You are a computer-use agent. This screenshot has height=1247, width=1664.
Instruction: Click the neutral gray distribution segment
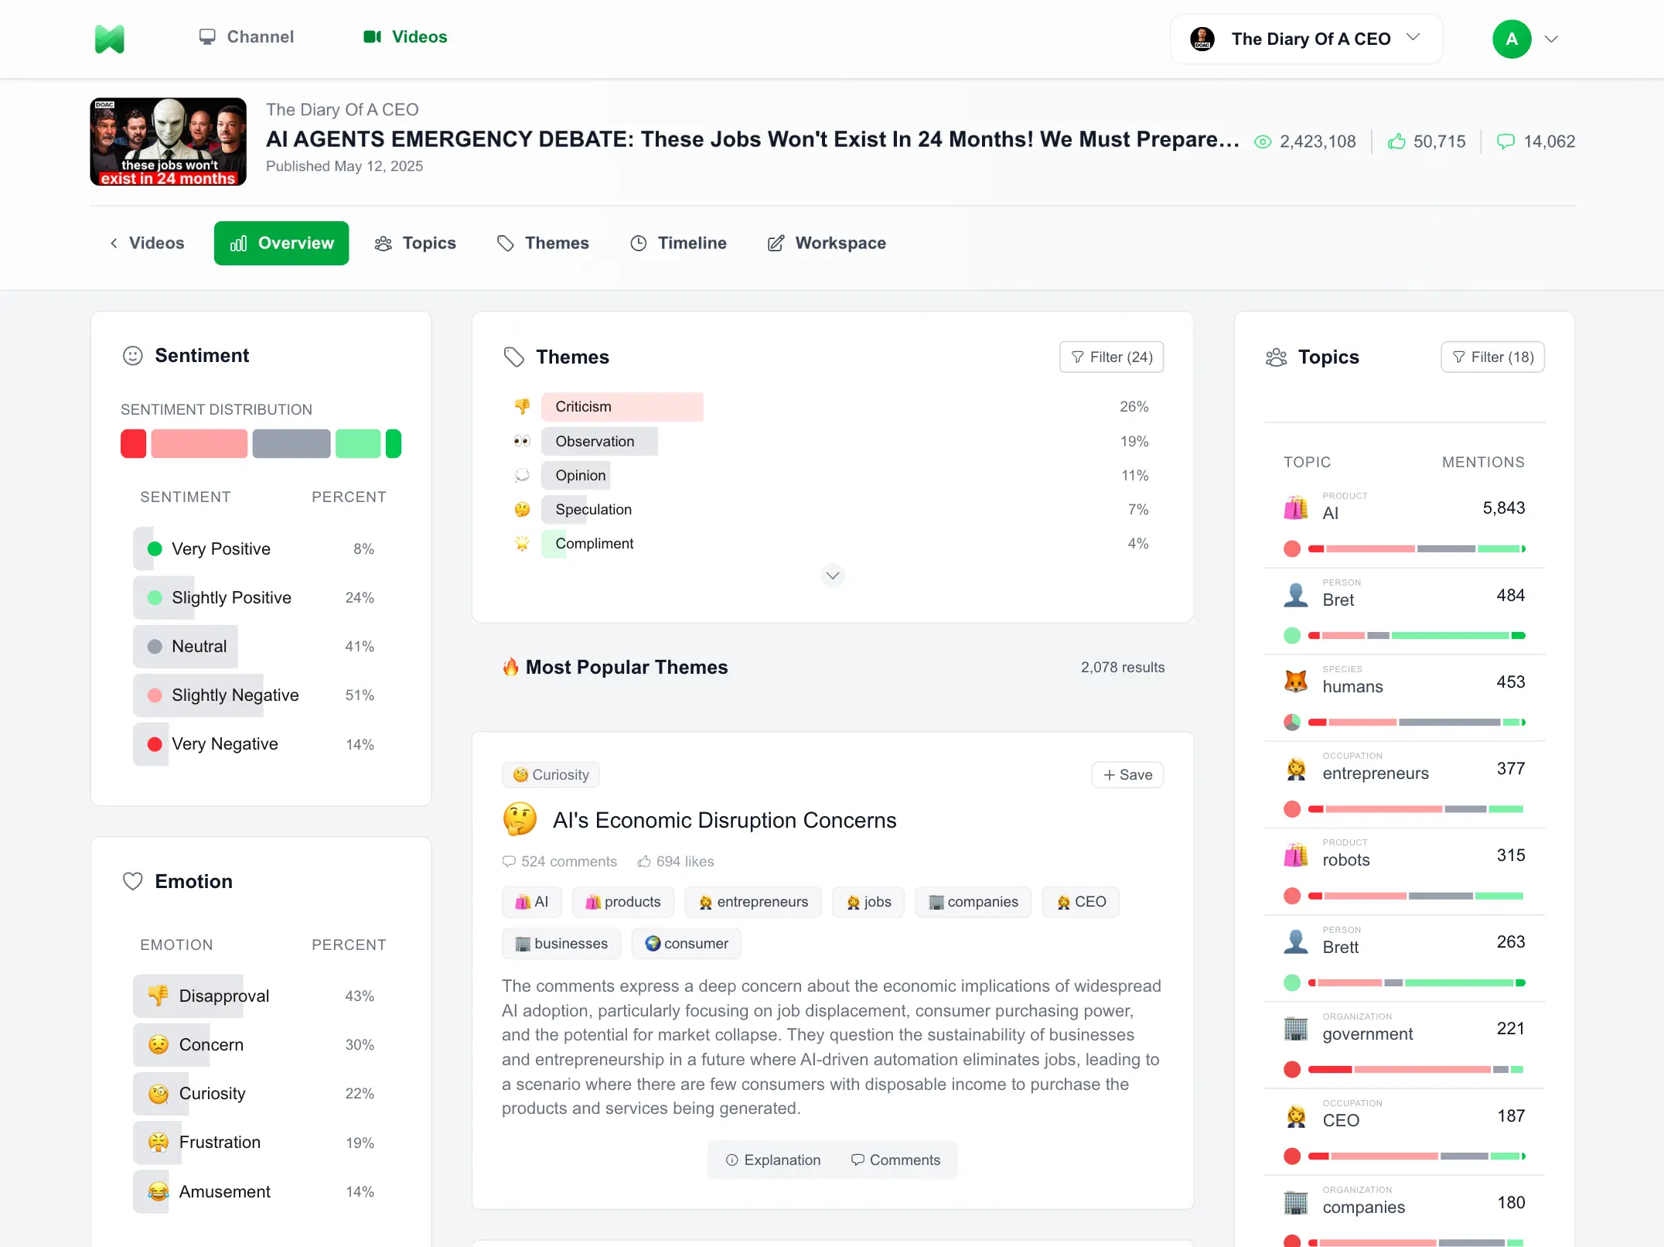[292, 443]
